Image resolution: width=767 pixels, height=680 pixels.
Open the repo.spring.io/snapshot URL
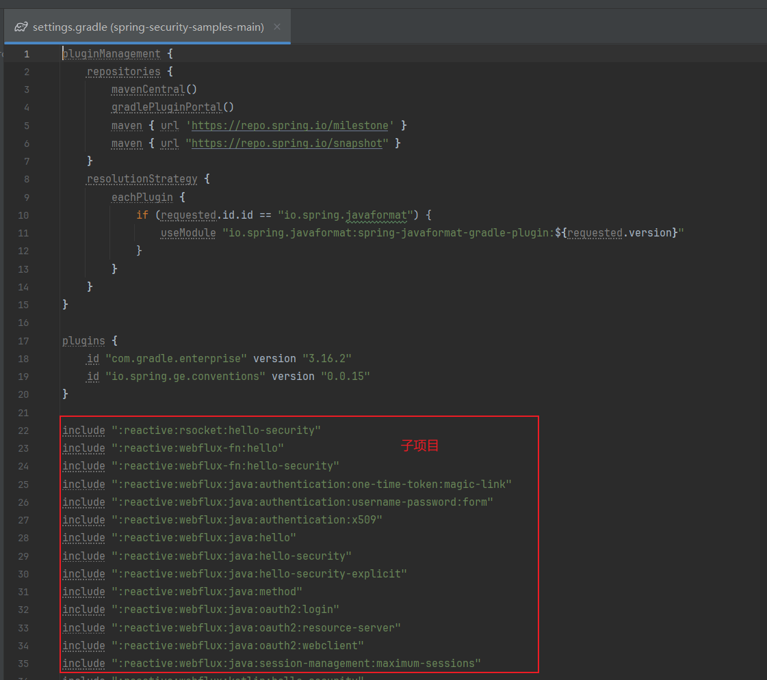click(287, 143)
